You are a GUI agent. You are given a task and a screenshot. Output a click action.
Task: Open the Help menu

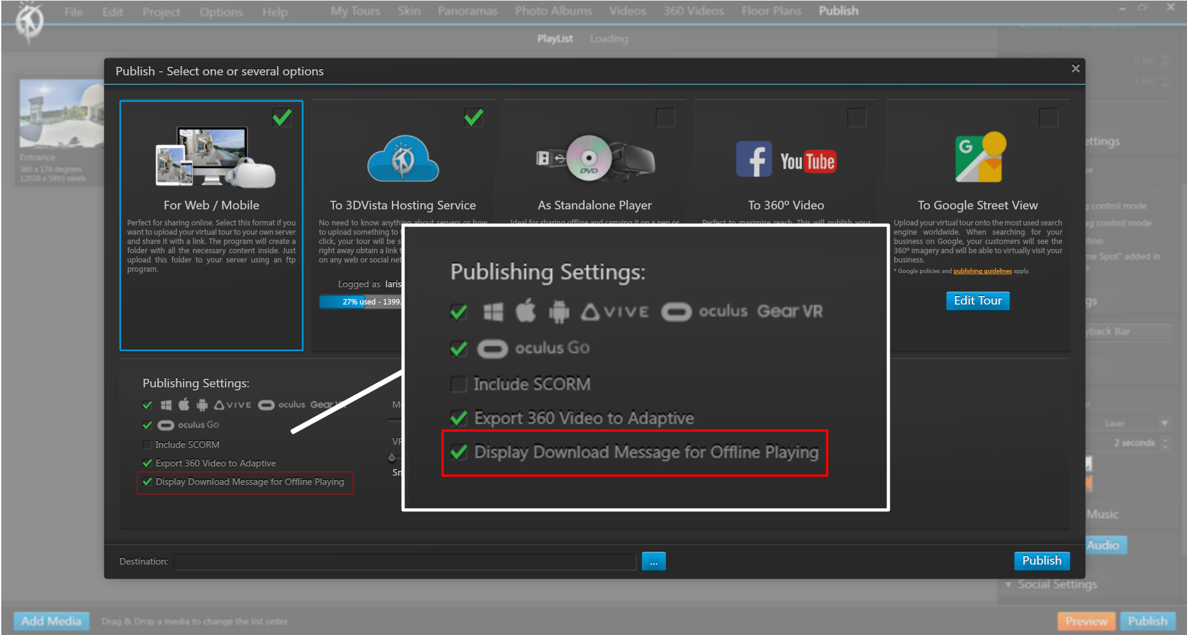[x=274, y=12]
